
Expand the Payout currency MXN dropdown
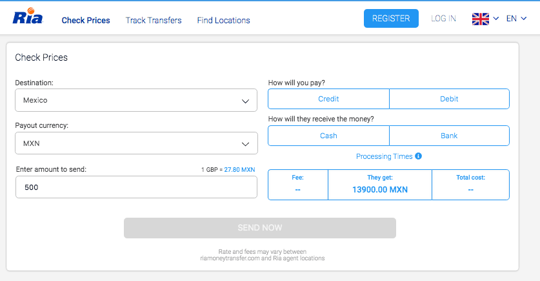[x=136, y=143]
